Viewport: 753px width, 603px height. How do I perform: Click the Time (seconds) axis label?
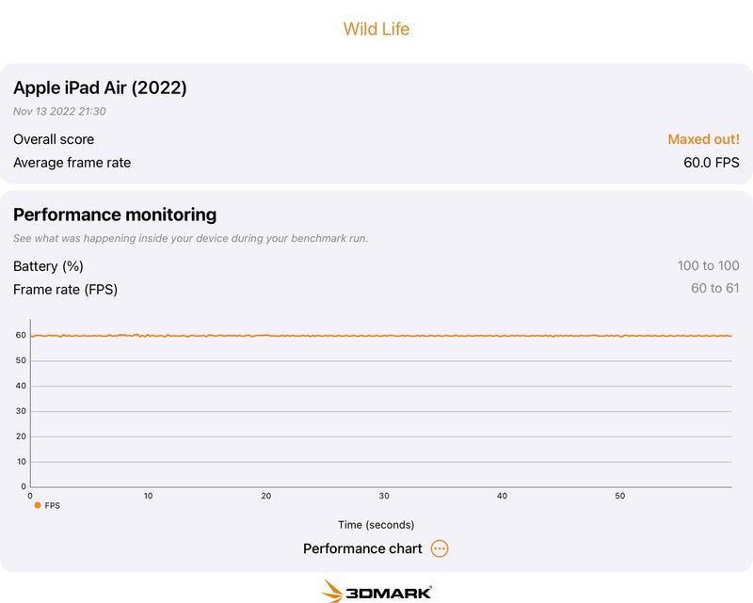point(376,525)
